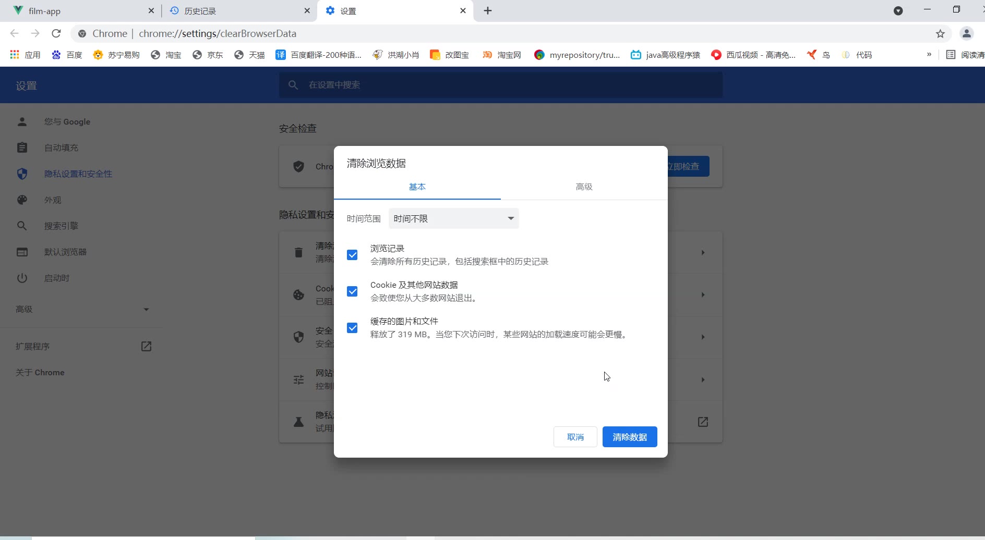
Task: Close the 历史记录 tab
Action: click(x=307, y=10)
